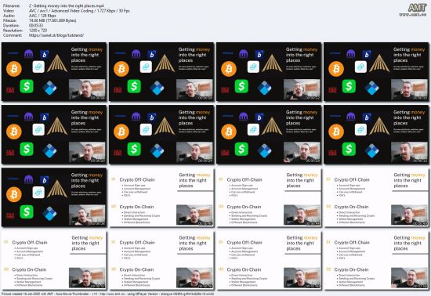Click the "Video:" label in the header
Viewport: 431px width, 296px height.
click(x=9, y=11)
